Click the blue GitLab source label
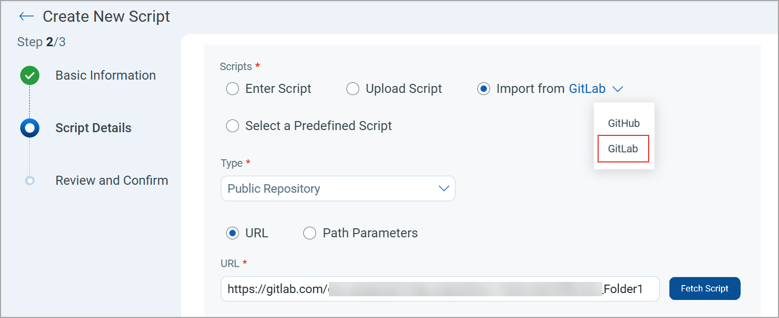 (x=587, y=89)
